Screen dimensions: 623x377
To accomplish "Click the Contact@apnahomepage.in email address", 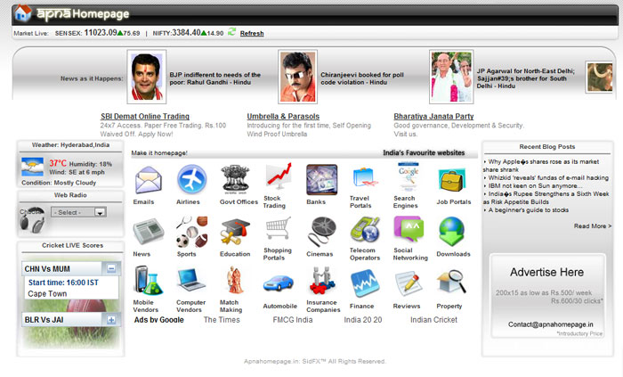I will click(x=550, y=324).
